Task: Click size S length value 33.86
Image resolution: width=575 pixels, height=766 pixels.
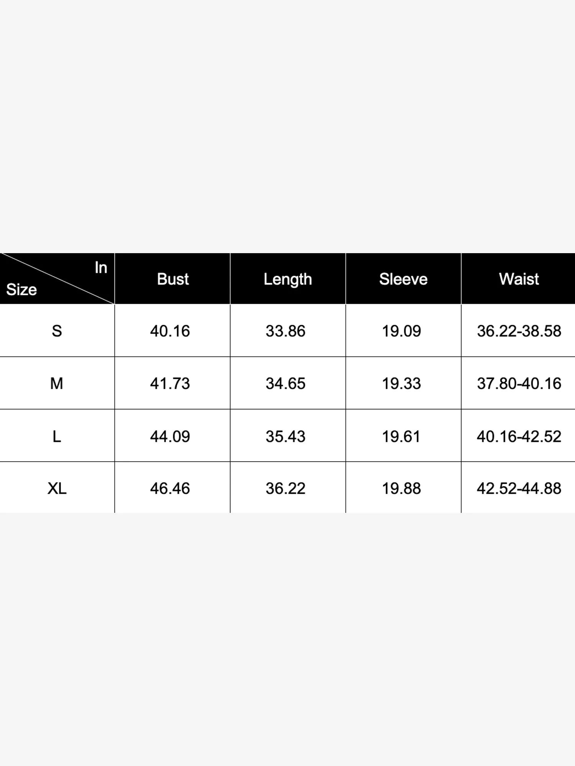Action: (286, 331)
